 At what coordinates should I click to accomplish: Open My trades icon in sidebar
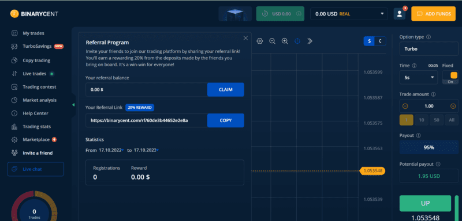[x=14, y=33]
